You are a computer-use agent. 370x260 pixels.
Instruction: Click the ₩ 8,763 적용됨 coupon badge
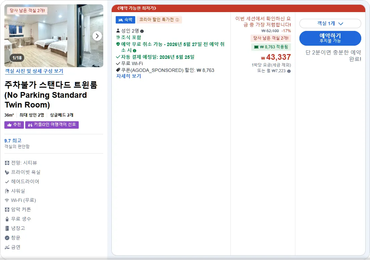coord(271,47)
